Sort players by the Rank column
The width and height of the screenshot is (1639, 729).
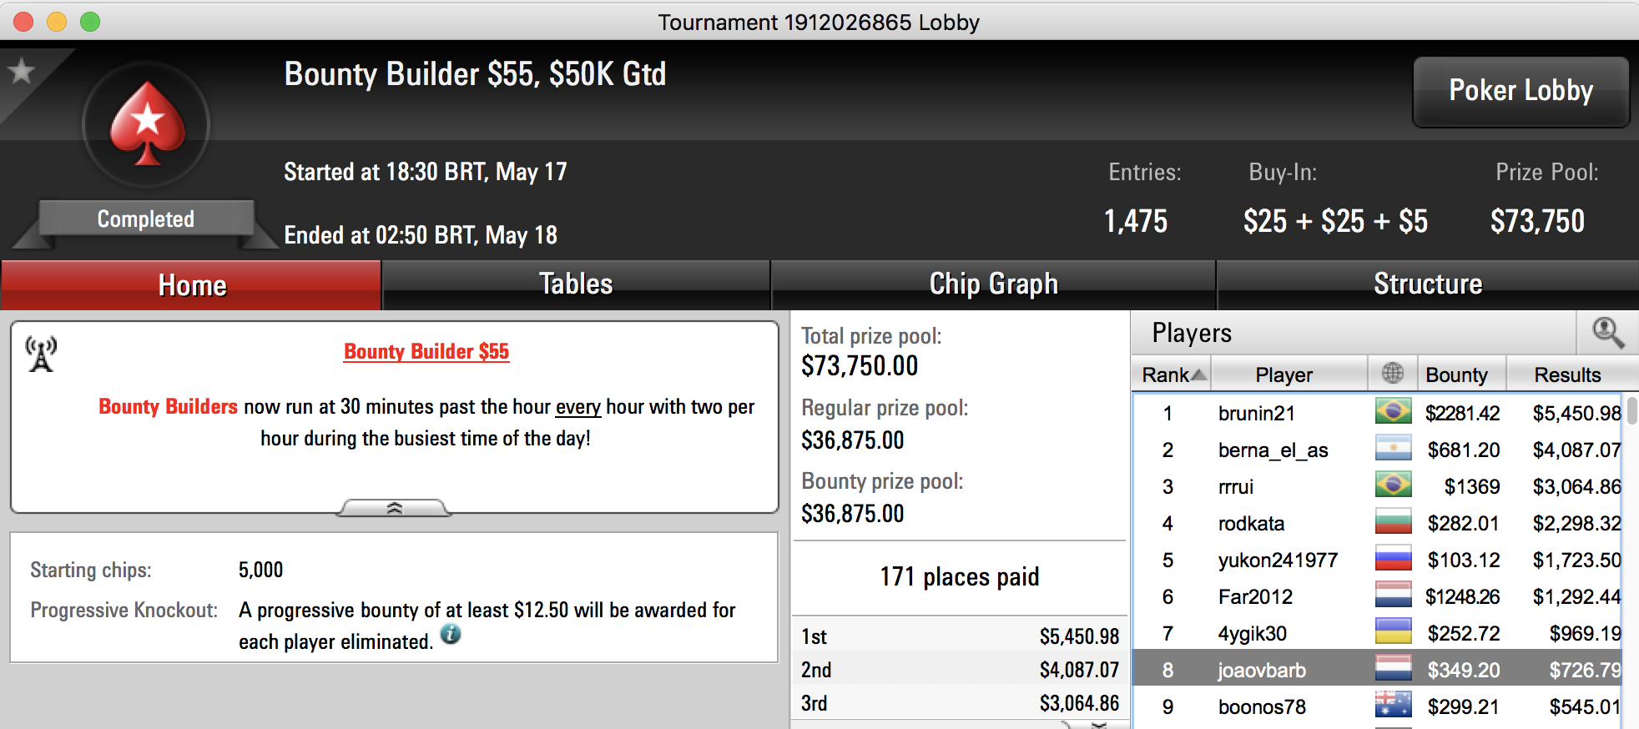[x=1172, y=375]
